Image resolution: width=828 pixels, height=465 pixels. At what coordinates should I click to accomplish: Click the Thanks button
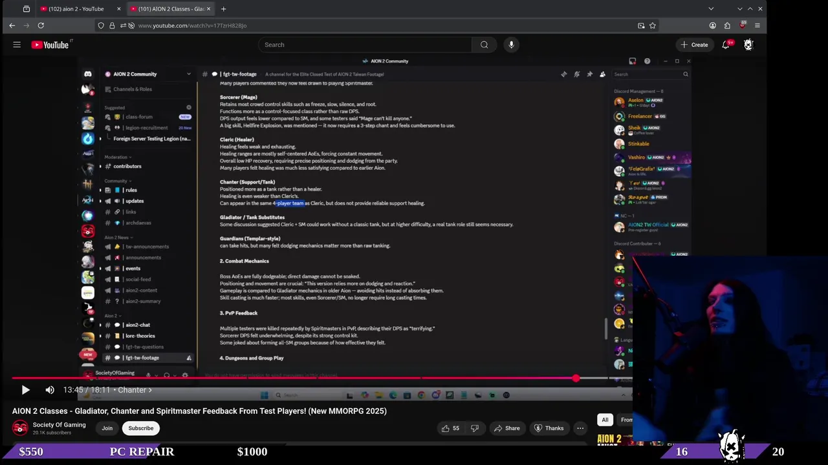click(x=549, y=428)
